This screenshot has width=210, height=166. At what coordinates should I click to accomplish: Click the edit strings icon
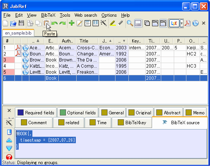click(96, 23)
